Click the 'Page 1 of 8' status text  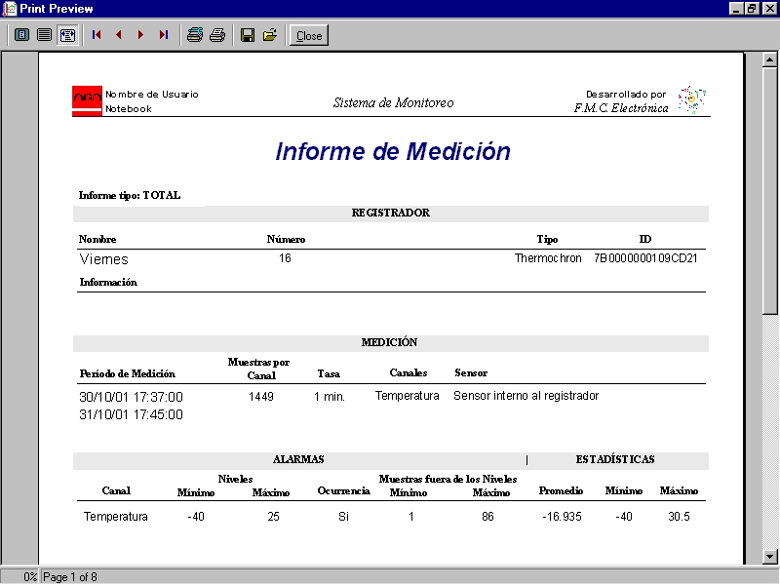(x=70, y=577)
